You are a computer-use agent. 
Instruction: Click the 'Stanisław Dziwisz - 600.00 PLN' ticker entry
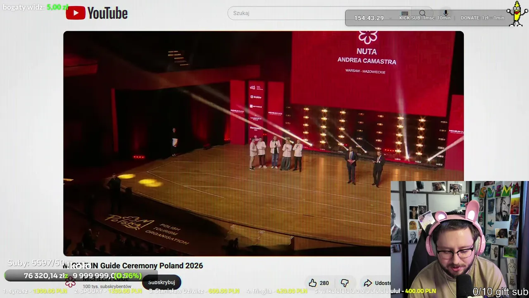click(195, 291)
